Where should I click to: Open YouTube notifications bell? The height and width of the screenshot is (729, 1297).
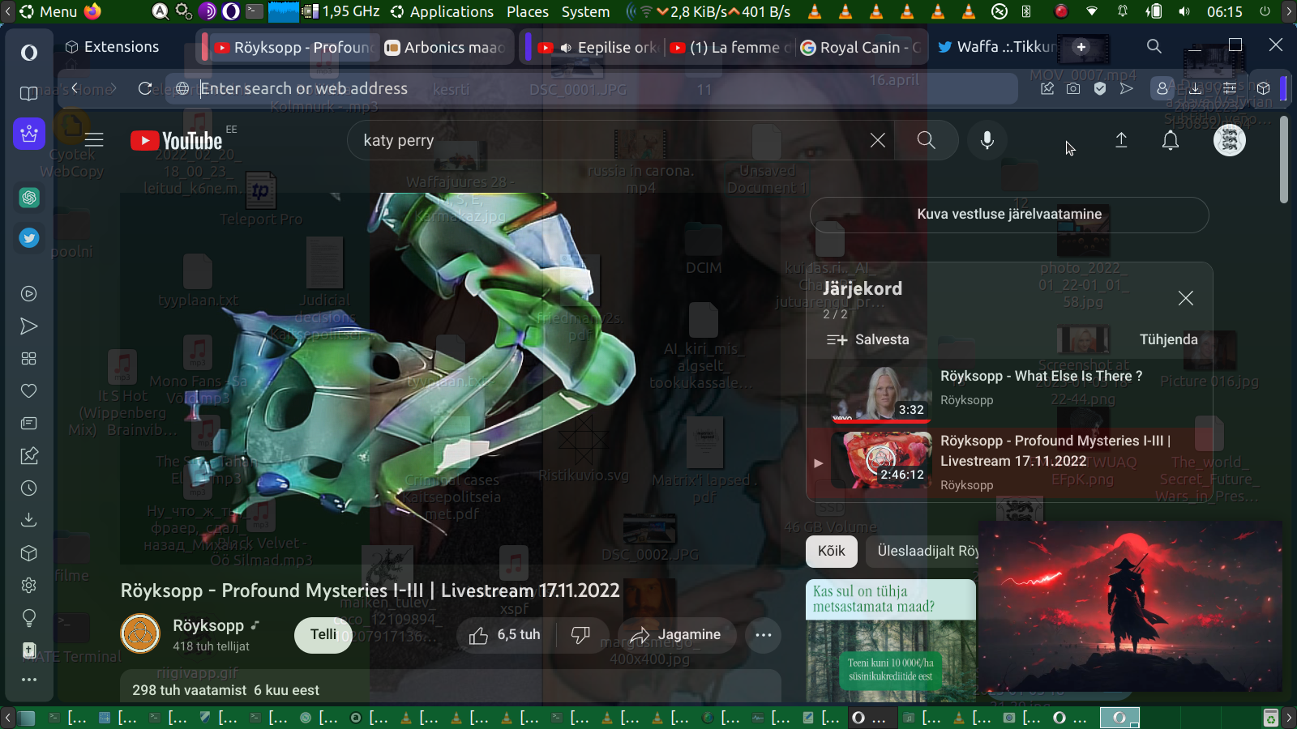point(1171,140)
